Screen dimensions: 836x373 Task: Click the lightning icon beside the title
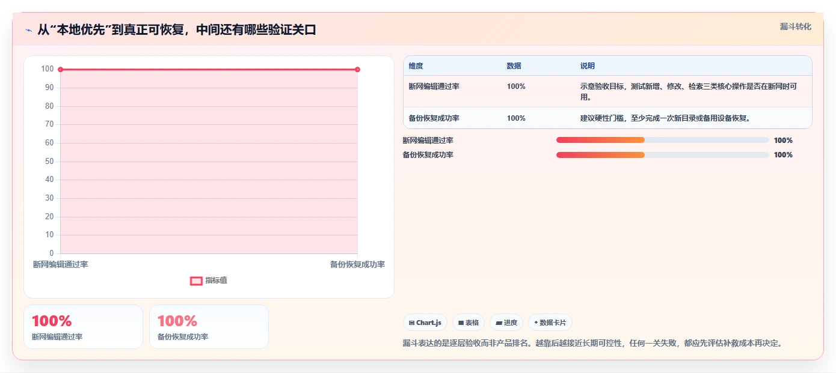tap(28, 30)
